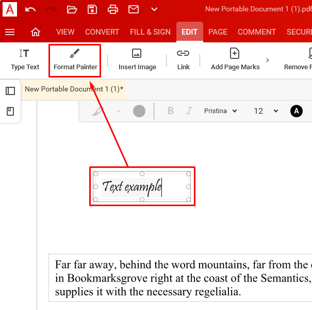
Task: Click the Save disk icon
Action: click(x=92, y=9)
